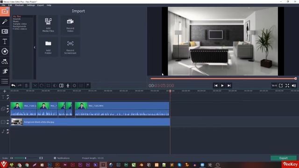Toggle overlay track link icon
299x168 pixels.
tap(8, 112)
